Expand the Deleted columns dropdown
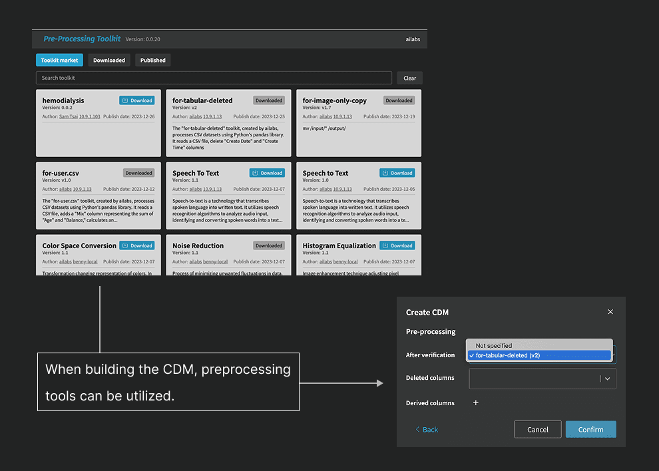Image resolution: width=659 pixels, height=471 pixels. (x=608, y=379)
